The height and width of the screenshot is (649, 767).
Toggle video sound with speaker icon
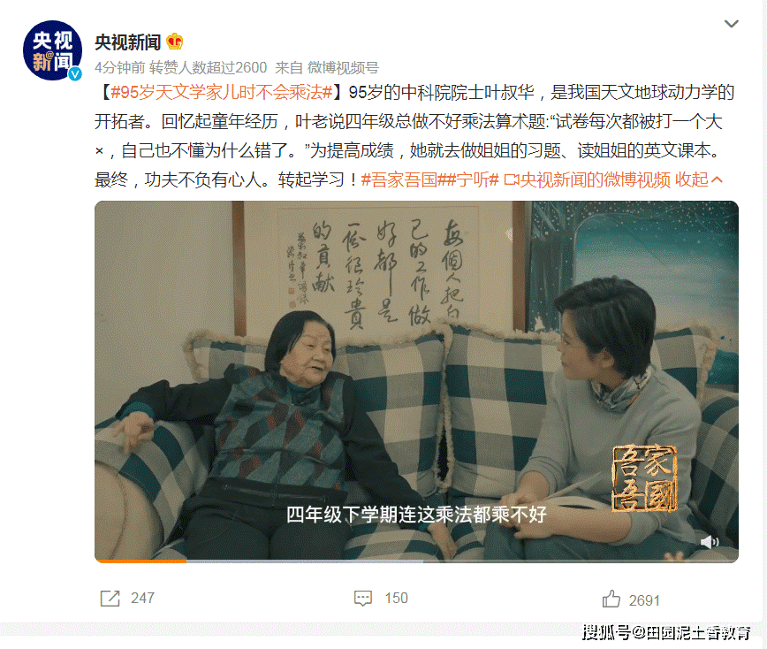(x=710, y=542)
